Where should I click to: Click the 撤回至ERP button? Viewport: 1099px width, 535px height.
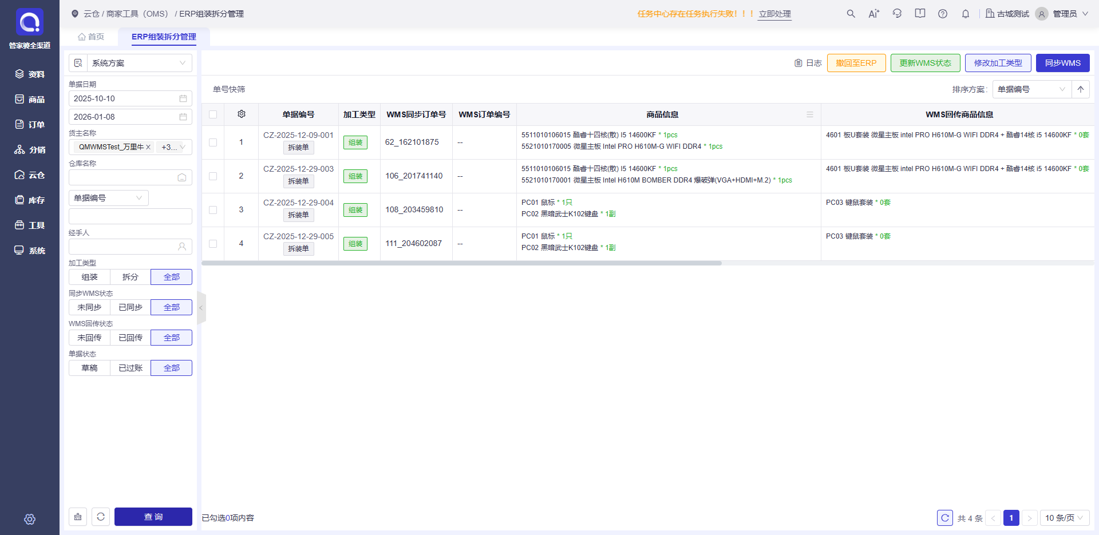click(856, 63)
